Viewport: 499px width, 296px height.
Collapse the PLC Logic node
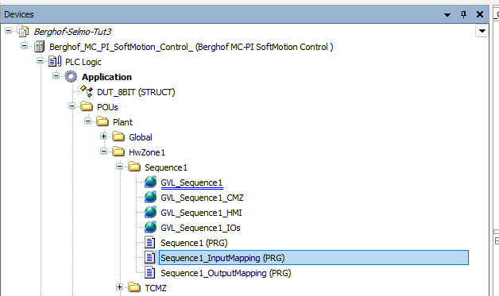40,60
